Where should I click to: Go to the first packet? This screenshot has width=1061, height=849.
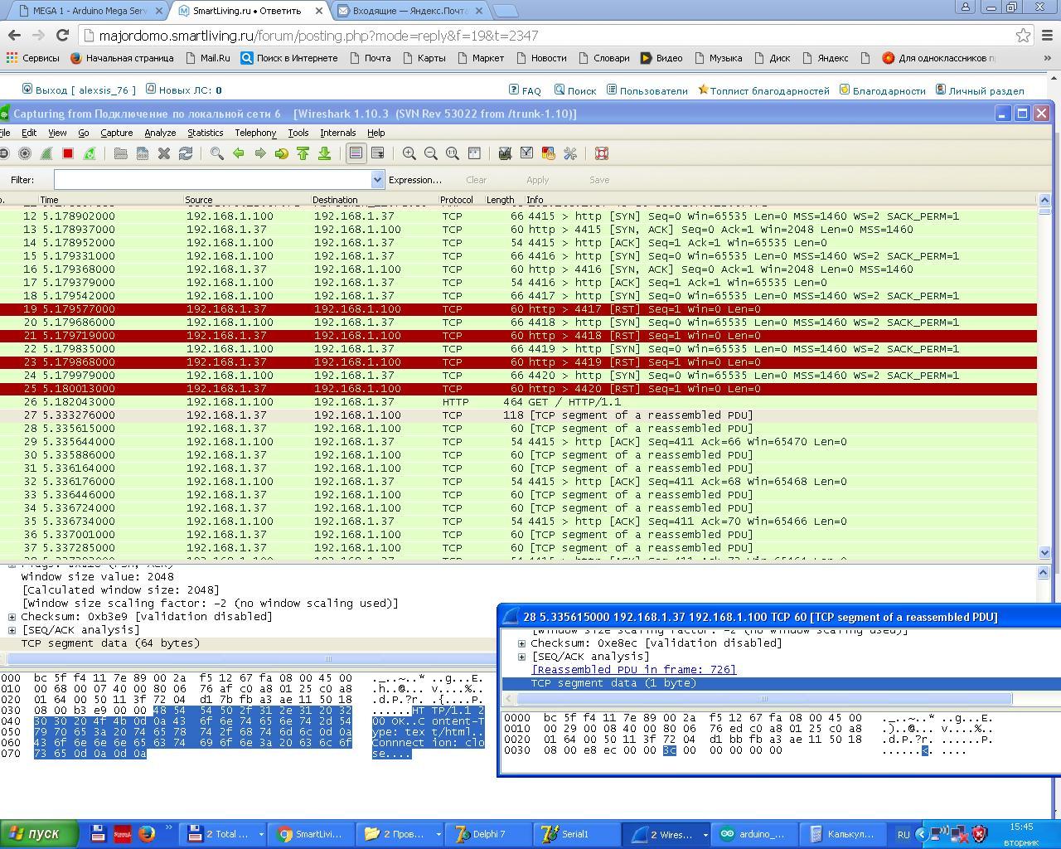[x=303, y=153]
